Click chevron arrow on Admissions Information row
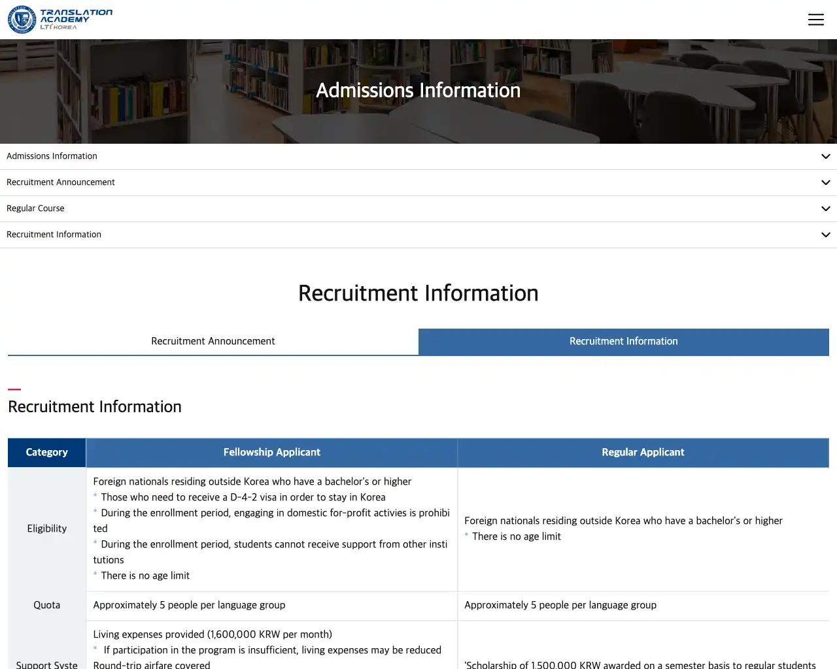This screenshot has width=837, height=669. coord(825,157)
